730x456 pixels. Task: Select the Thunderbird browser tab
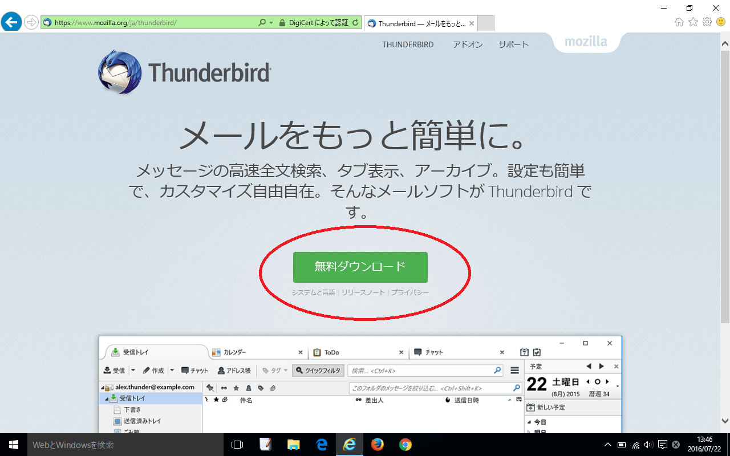tap(420, 23)
